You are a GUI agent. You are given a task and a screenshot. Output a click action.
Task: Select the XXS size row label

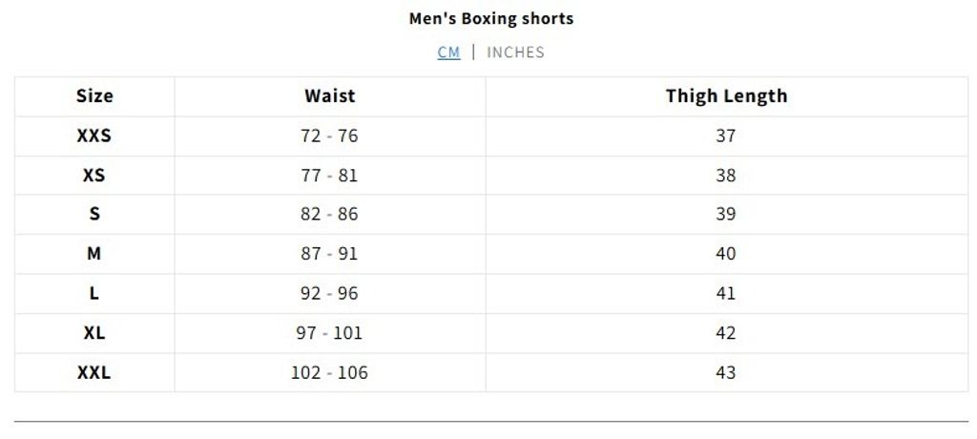point(94,136)
